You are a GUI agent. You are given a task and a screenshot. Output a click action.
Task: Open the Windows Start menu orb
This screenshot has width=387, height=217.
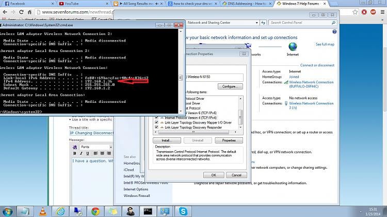pyautogui.click(x=7, y=211)
